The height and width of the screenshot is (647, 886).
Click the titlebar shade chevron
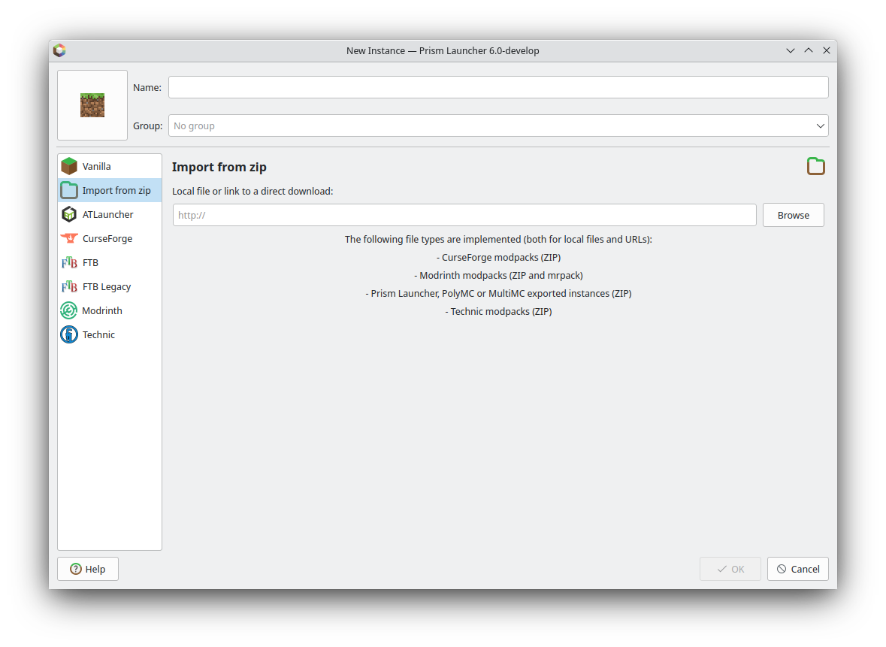pos(790,50)
